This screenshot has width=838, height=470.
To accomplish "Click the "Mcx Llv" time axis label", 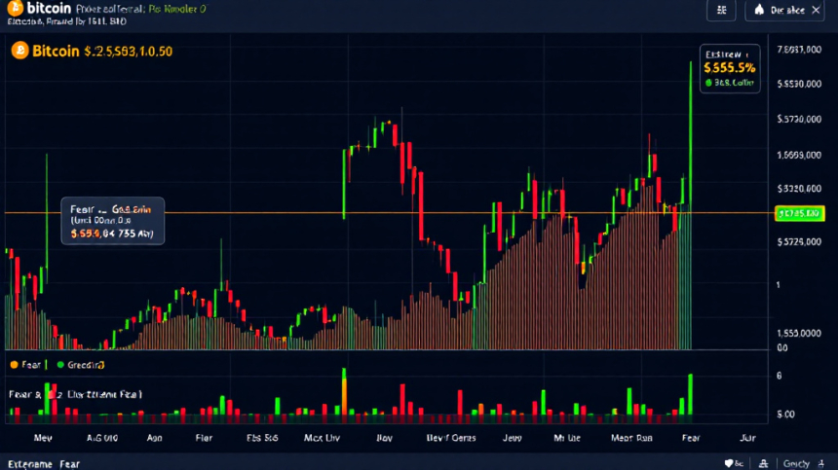I will [322, 438].
